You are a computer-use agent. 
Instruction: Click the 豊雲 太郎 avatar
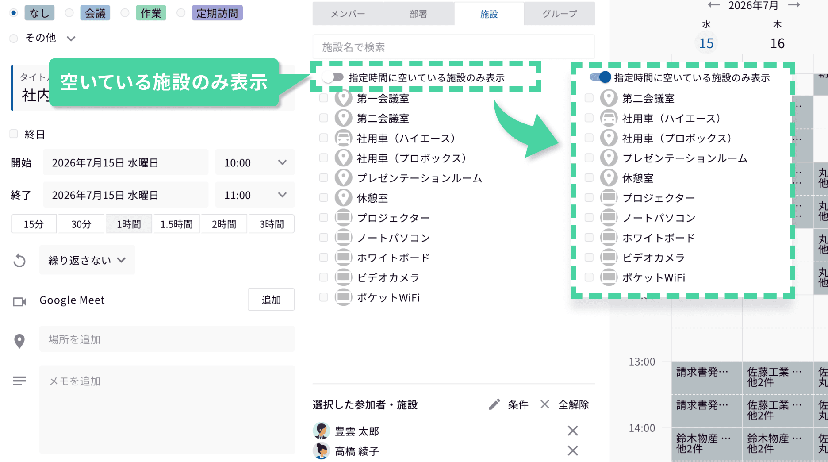322,431
